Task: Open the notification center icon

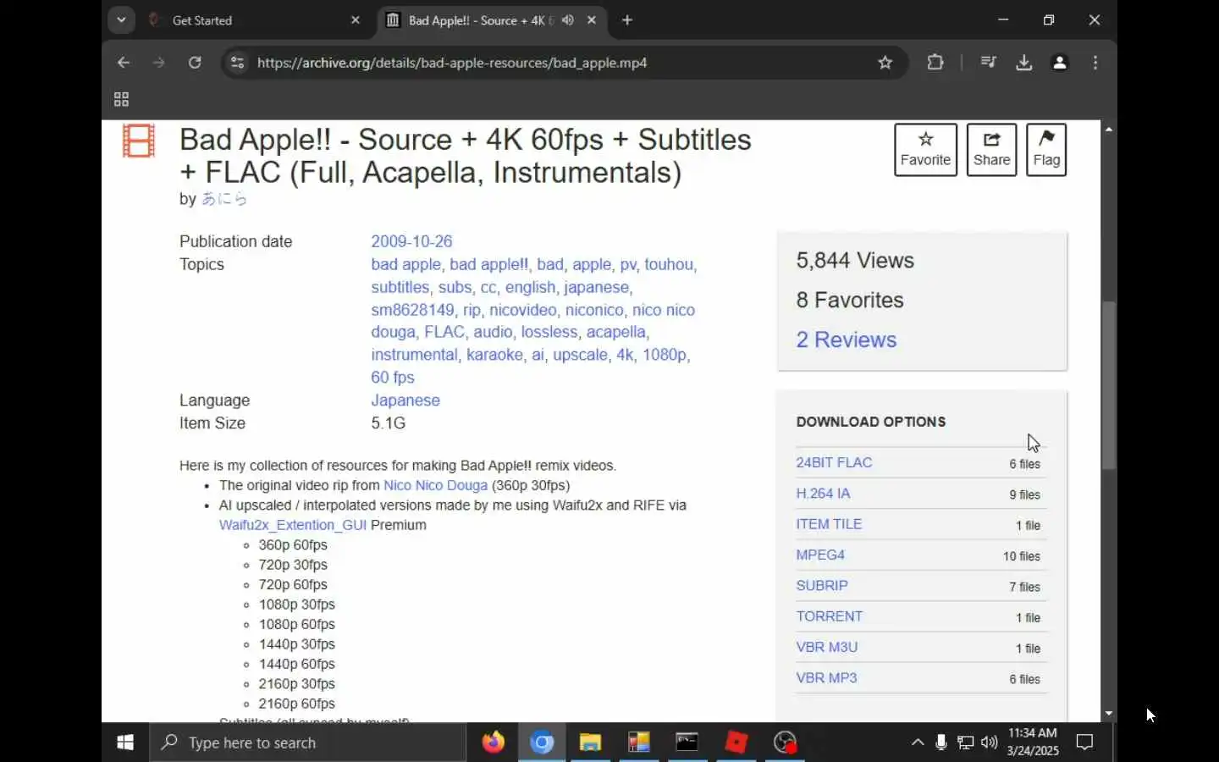Action: tap(1084, 743)
